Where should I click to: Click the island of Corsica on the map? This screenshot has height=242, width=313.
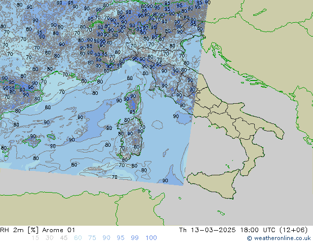pos(133,100)
